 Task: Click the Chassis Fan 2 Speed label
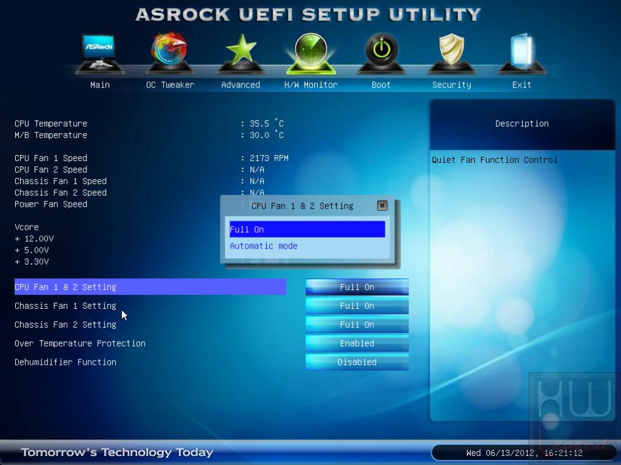click(x=61, y=193)
